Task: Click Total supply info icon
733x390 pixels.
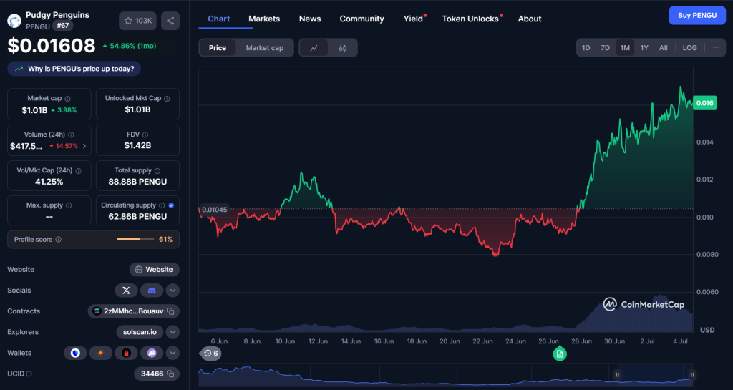Action: [x=157, y=171]
